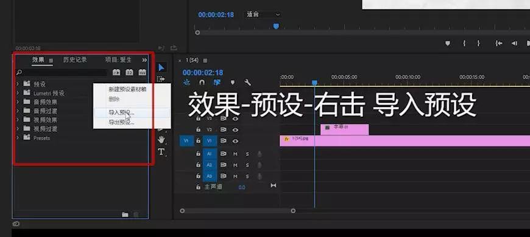Hide track V1 with eye icon
This screenshot has width=530, height=237.
pos(235,141)
